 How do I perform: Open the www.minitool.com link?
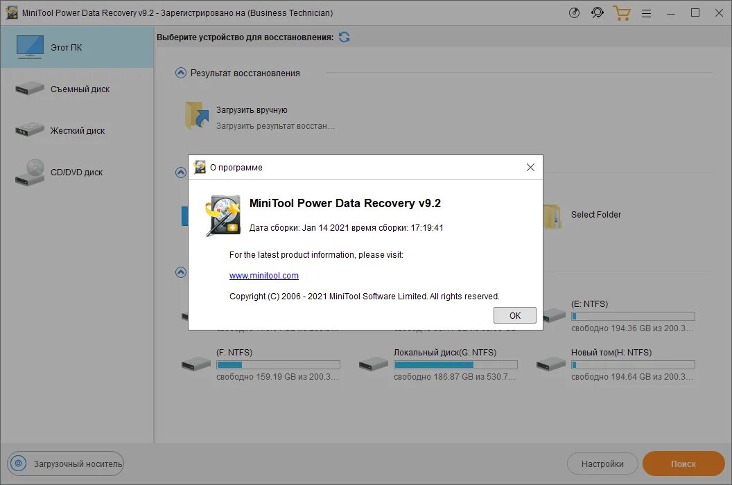[x=264, y=275]
